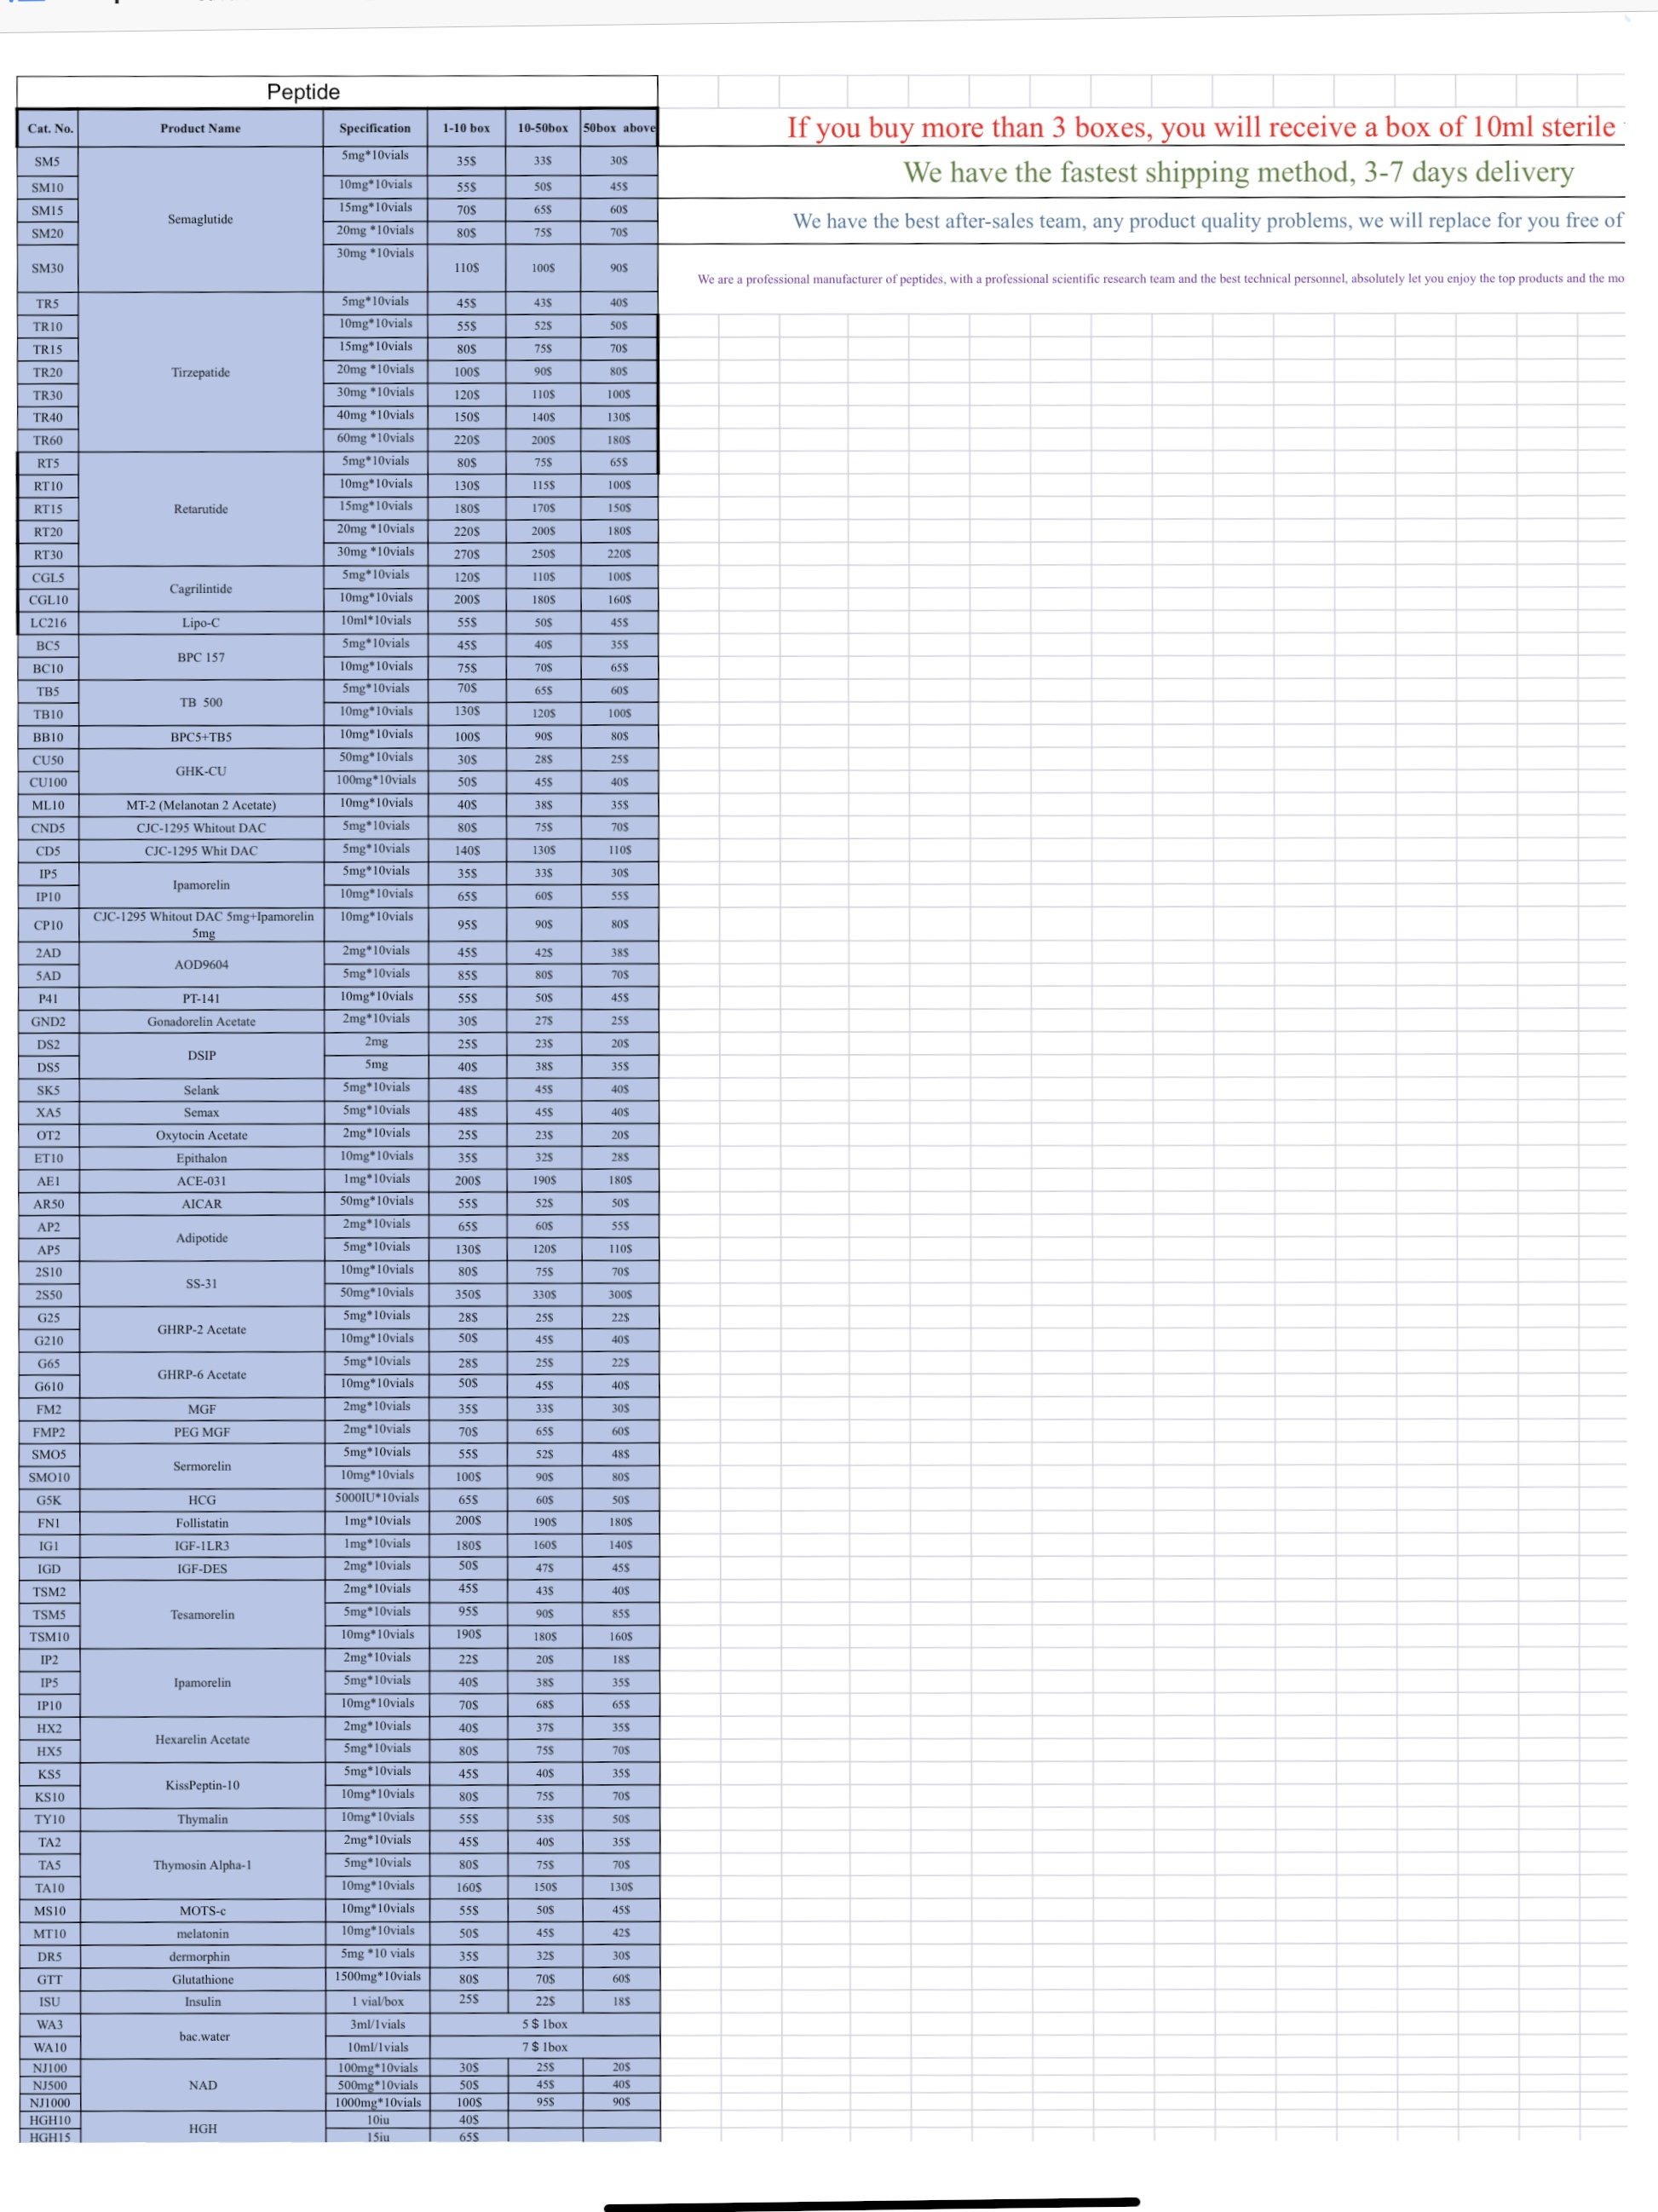Image resolution: width=1658 pixels, height=2212 pixels.
Task: Click the "AOD9604" product cell
Action: click(x=201, y=964)
